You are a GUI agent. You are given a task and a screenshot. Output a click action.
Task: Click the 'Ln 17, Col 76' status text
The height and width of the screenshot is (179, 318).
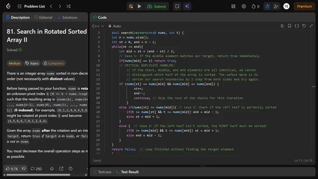tap(304, 161)
